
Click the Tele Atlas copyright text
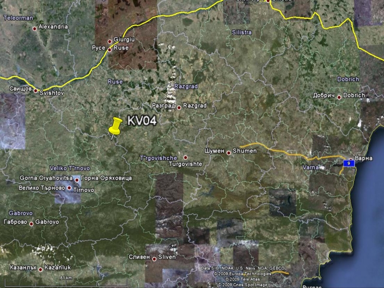[242, 279]
